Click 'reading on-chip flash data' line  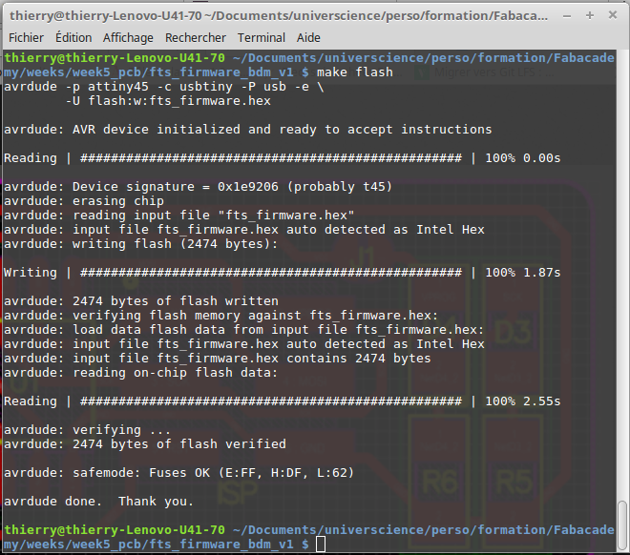click(x=140, y=373)
